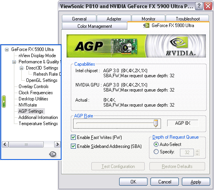214x190 pixels.
Task: Collapse the Direct3D Settings tree node
Action: [x=21, y=68]
